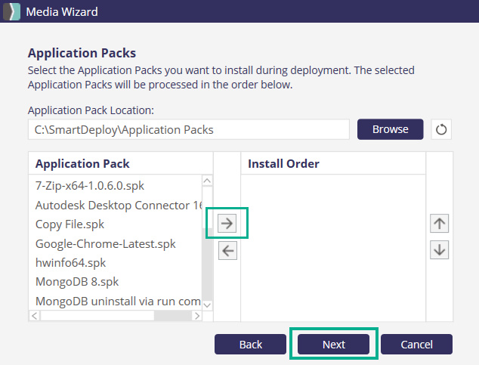The width and height of the screenshot is (479, 365).
Task: Go to the Next wizard step
Action: point(333,344)
